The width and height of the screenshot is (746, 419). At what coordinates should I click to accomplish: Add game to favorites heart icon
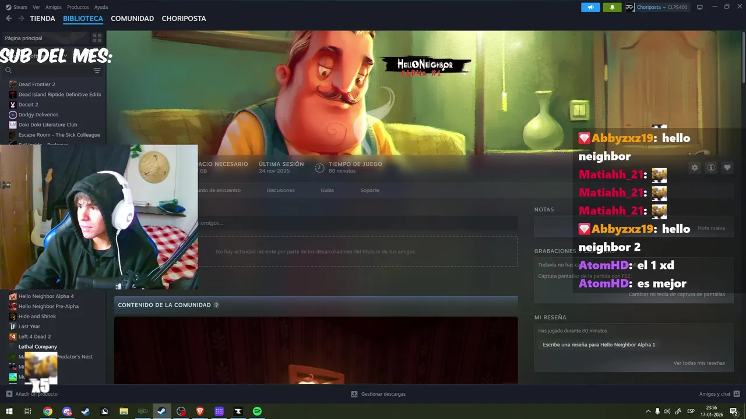[727, 168]
